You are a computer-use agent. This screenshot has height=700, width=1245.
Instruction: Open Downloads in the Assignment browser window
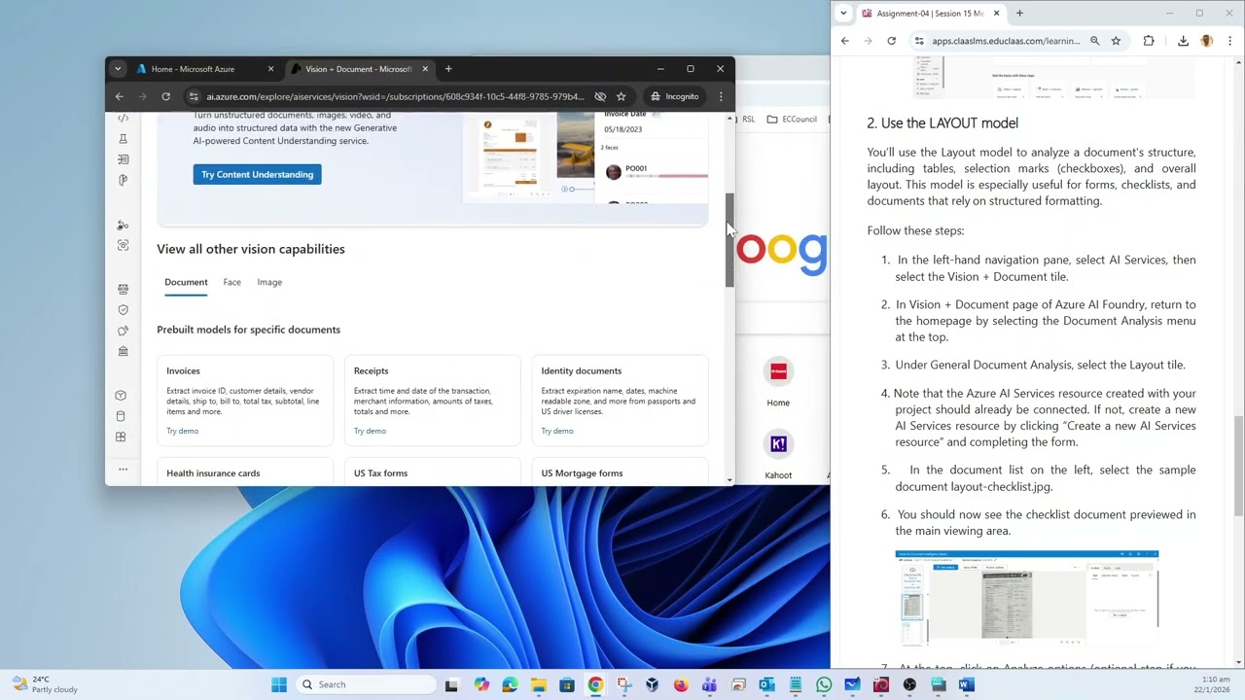(x=1183, y=41)
